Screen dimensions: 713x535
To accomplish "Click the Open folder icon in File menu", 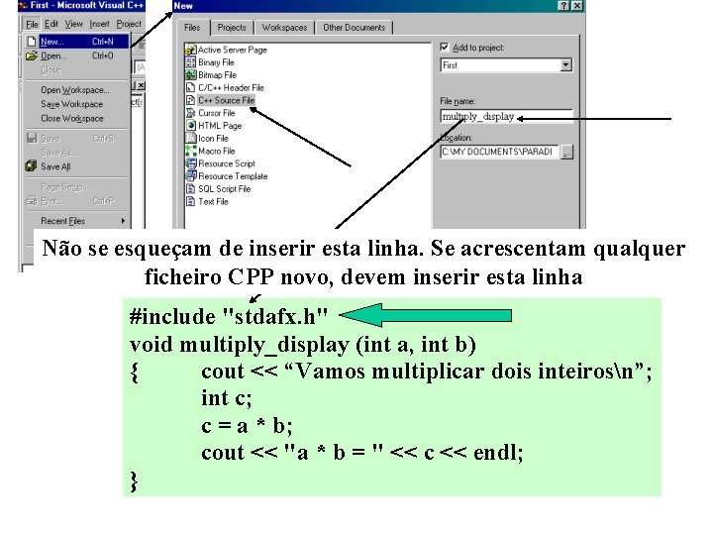I will [x=32, y=55].
